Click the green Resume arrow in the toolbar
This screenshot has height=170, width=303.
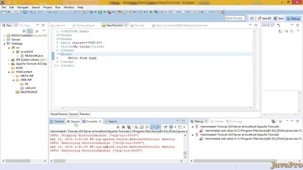[x=151, y=12]
